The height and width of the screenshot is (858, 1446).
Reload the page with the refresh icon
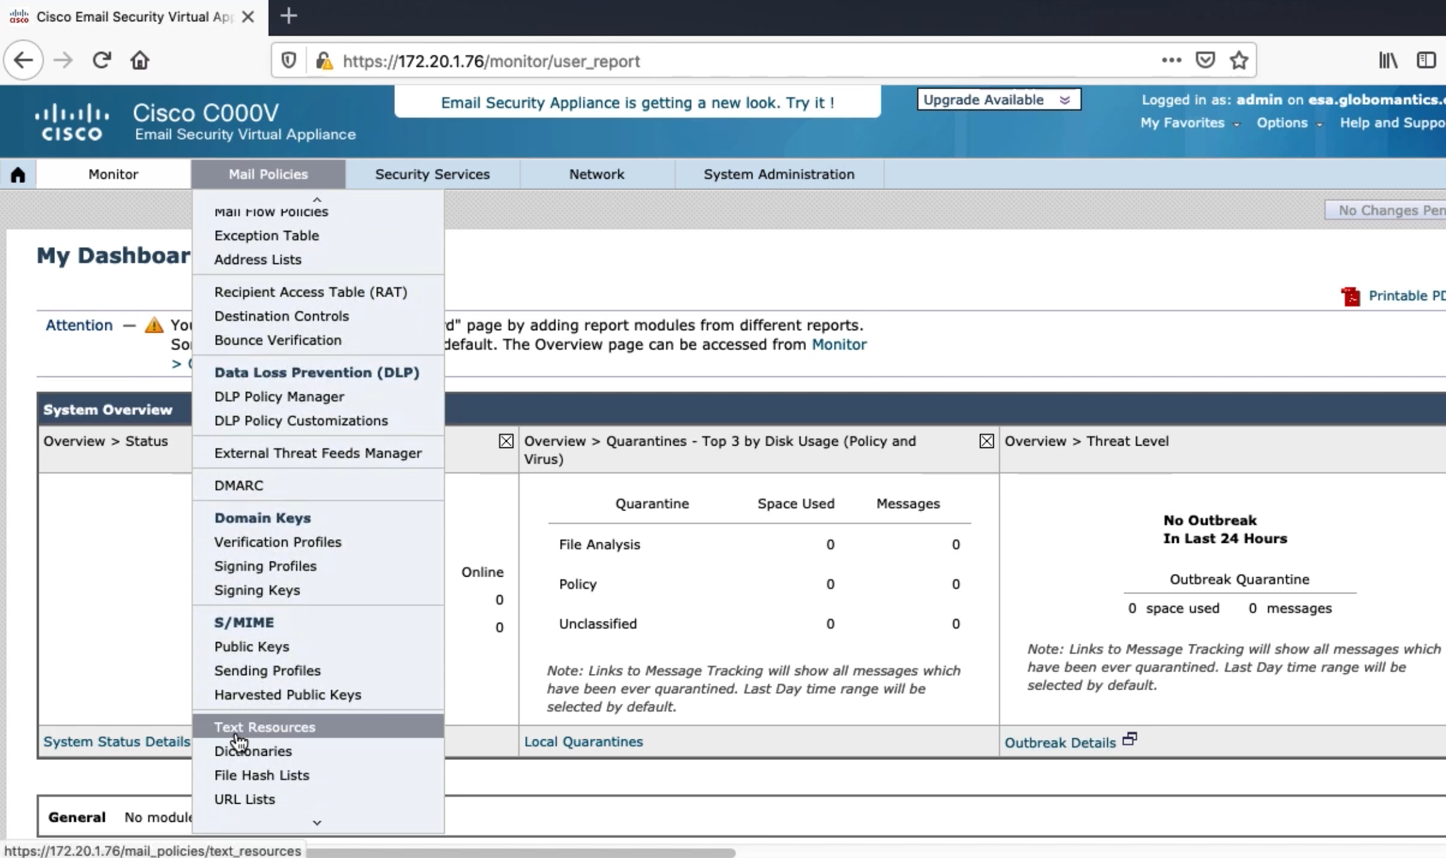tap(102, 61)
